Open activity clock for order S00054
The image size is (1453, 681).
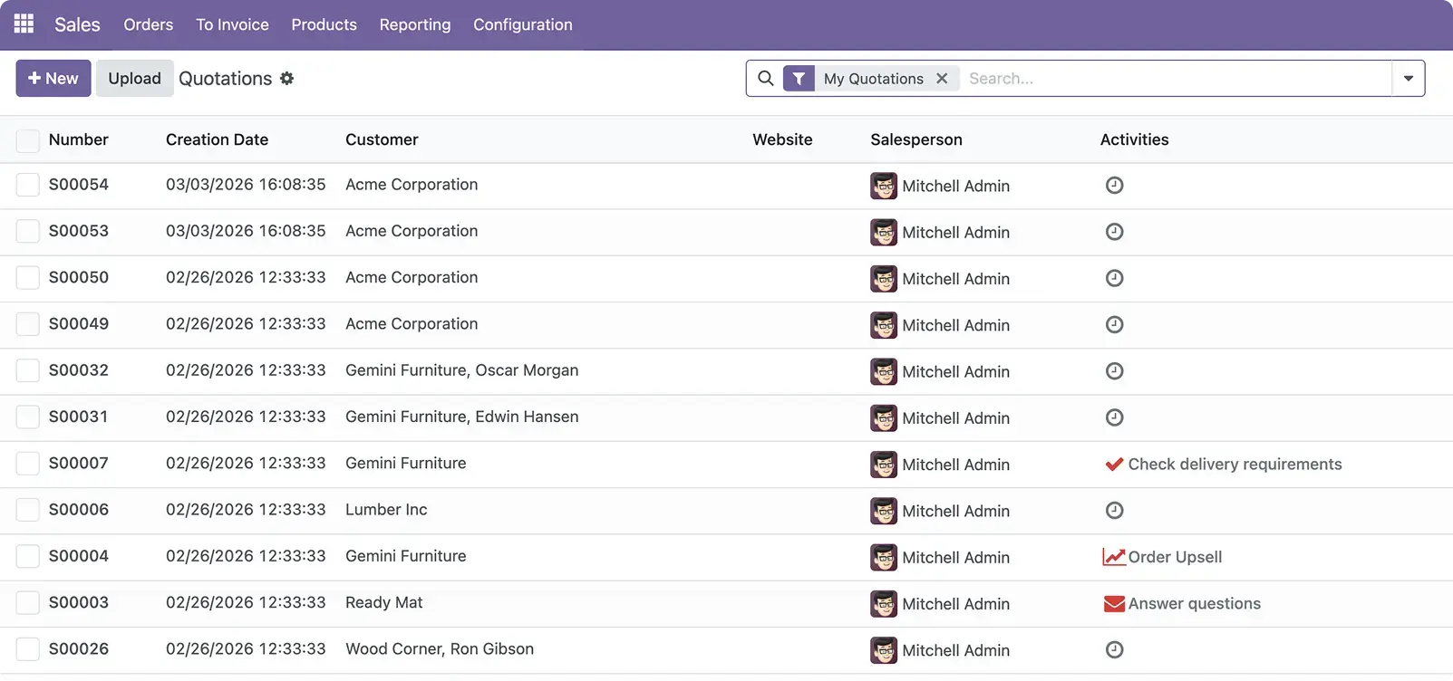[x=1114, y=186]
